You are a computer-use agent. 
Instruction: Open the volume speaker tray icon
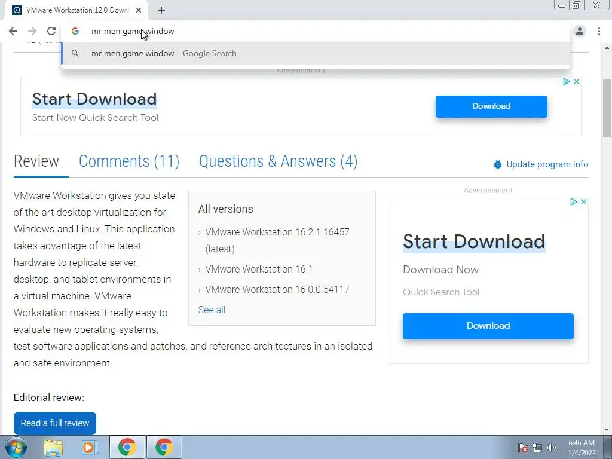point(552,448)
